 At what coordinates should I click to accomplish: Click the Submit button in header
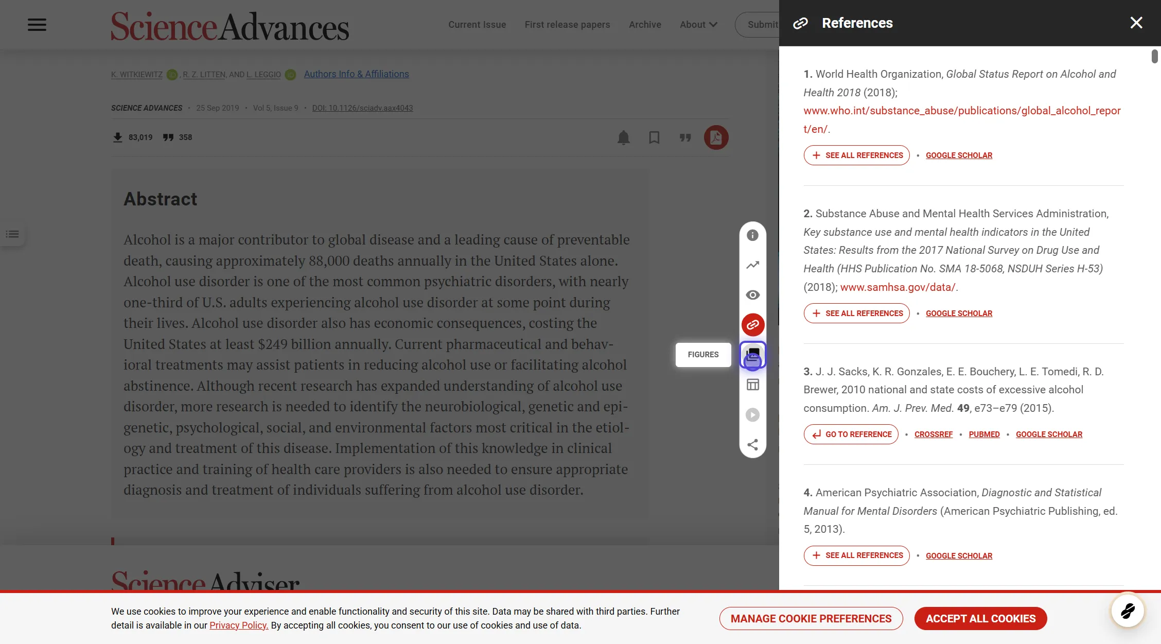(x=758, y=25)
